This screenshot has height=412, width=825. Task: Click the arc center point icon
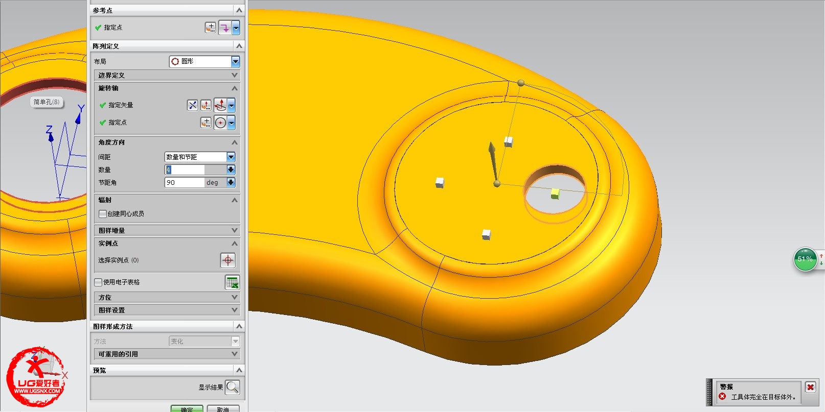click(220, 123)
